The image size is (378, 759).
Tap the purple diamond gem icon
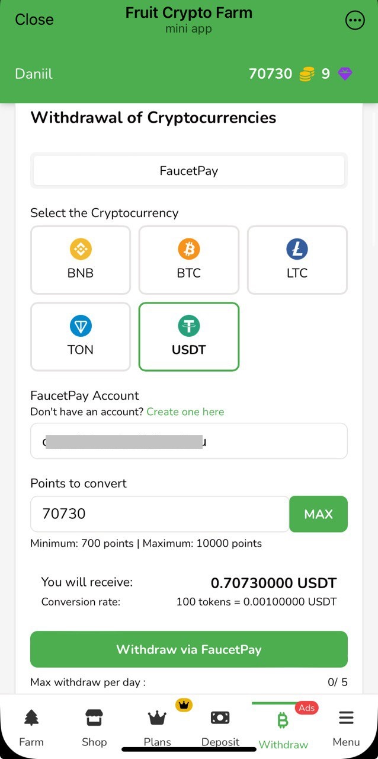click(345, 74)
